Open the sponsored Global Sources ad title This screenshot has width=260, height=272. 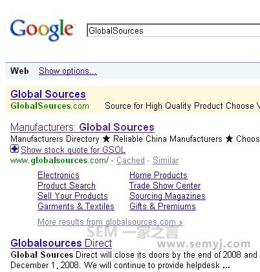(x=48, y=95)
